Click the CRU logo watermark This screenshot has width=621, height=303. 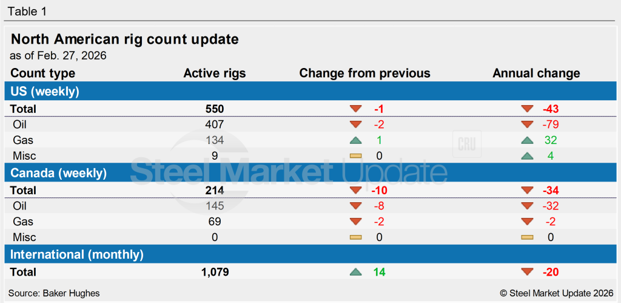tap(467, 145)
